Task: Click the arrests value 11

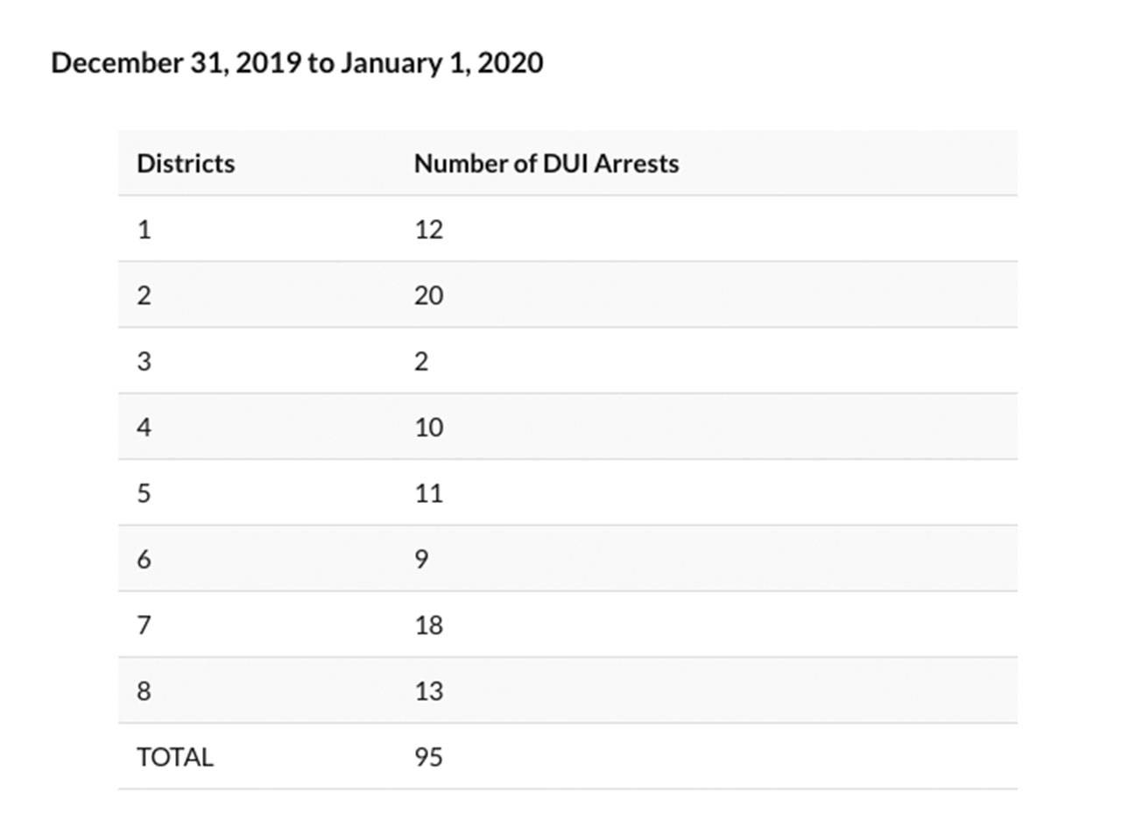Action: [428, 493]
